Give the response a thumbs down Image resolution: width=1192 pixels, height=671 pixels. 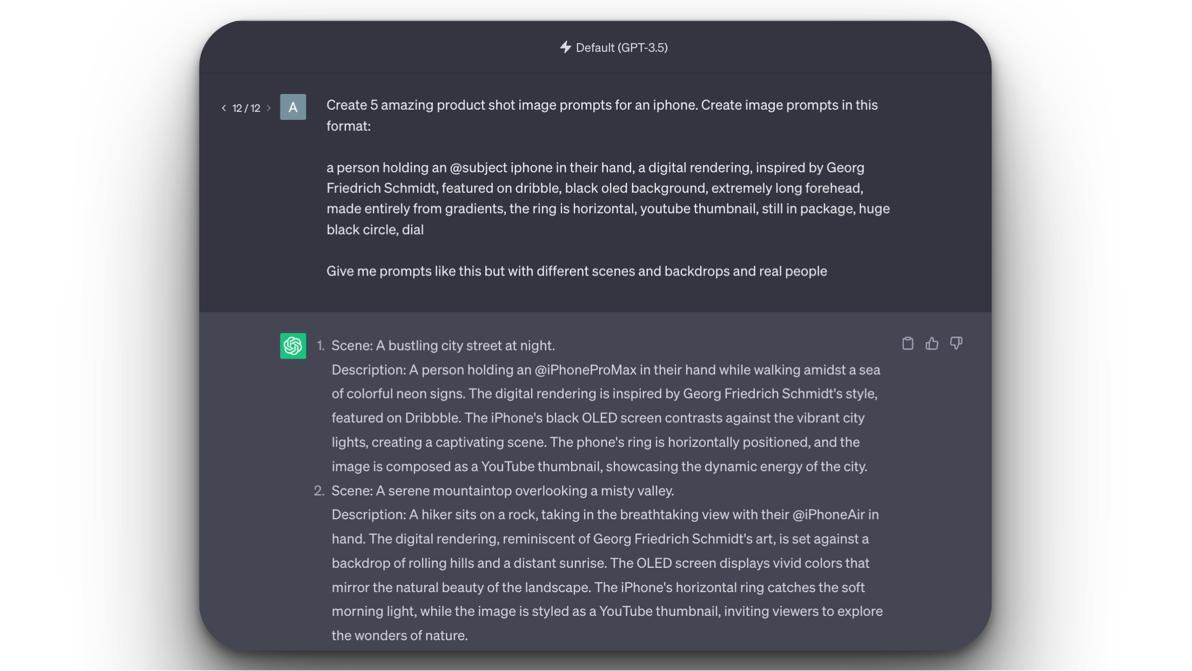[x=956, y=344]
